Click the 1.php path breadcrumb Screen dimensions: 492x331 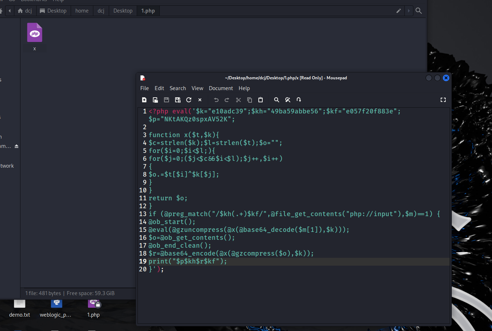click(x=148, y=11)
